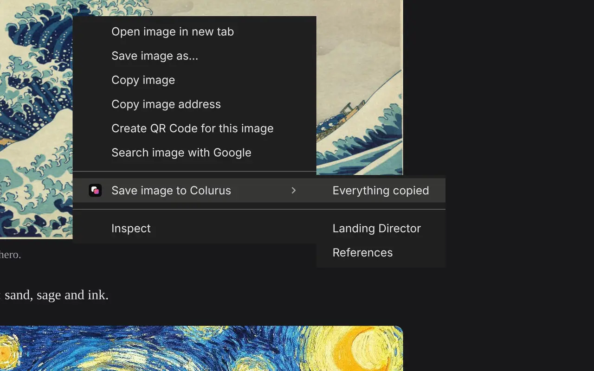This screenshot has width=594, height=371.
Task: Open Save image to Colurus entry
Action: click(194, 190)
